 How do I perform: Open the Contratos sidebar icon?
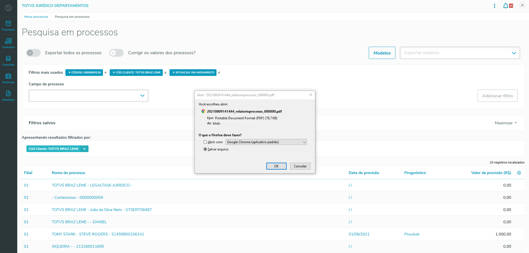tap(8, 43)
